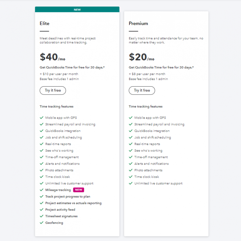Click the checkmark beside Premium QuickBooks integration
This screenshot has height=241, width=241.
coord(131,131)
